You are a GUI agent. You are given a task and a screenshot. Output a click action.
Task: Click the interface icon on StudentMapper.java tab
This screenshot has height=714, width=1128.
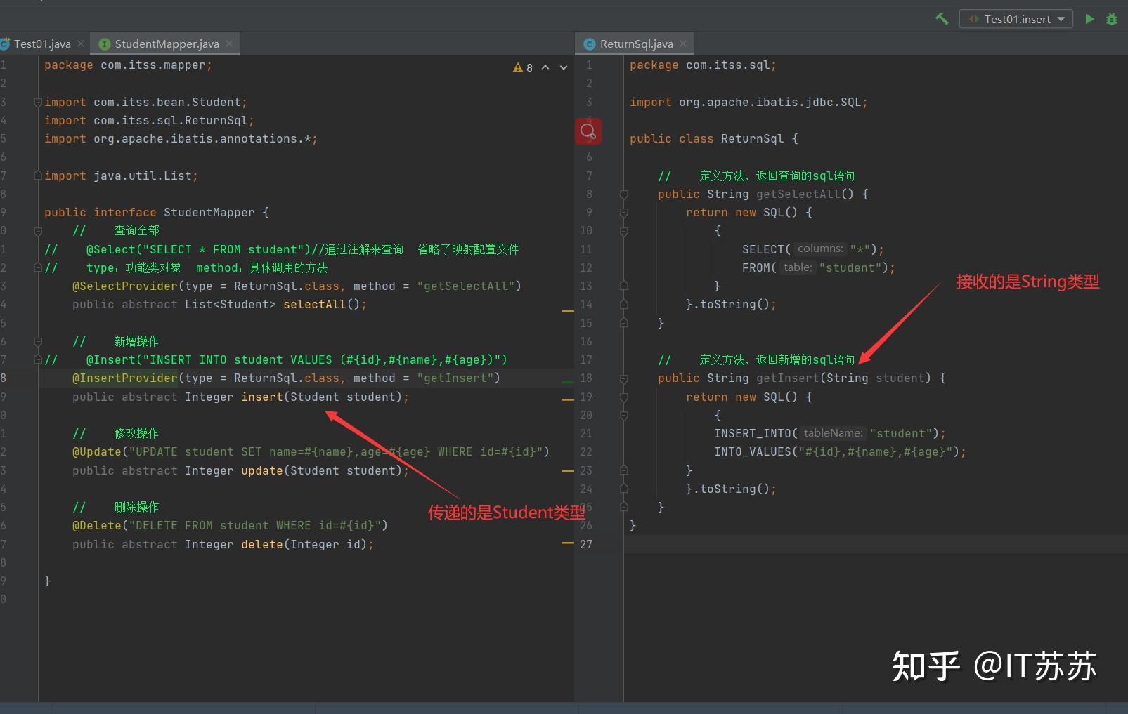pyautogui.click(x=104, y=44)
